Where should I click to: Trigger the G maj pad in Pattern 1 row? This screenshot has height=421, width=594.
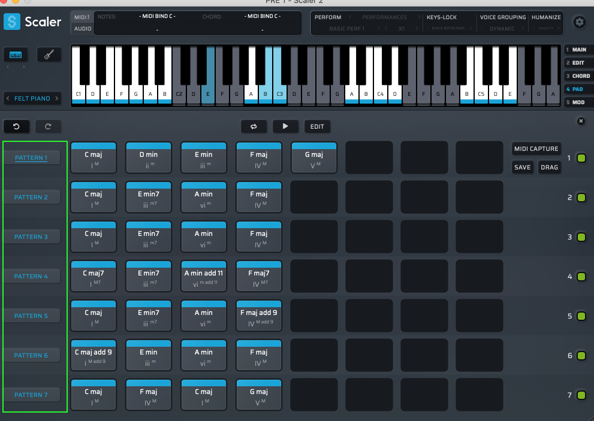[x=314, y=158]
